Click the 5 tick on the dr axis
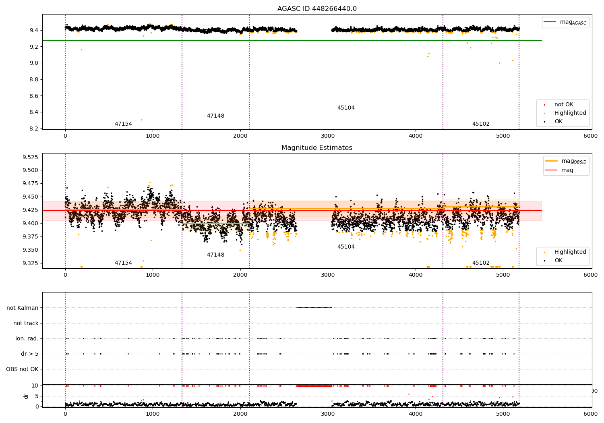Viewport: 604px width, 423px height. [x=37, y=396]
